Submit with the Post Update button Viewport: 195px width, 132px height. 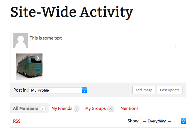[170, 90]
